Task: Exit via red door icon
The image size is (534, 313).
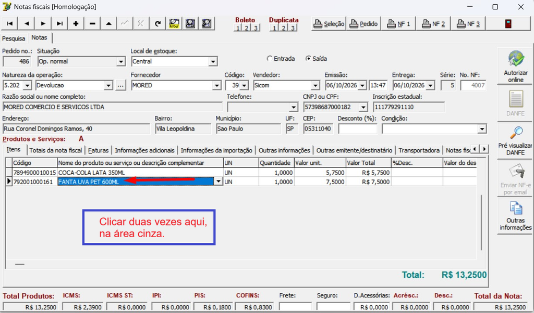Action: point(508,24)
